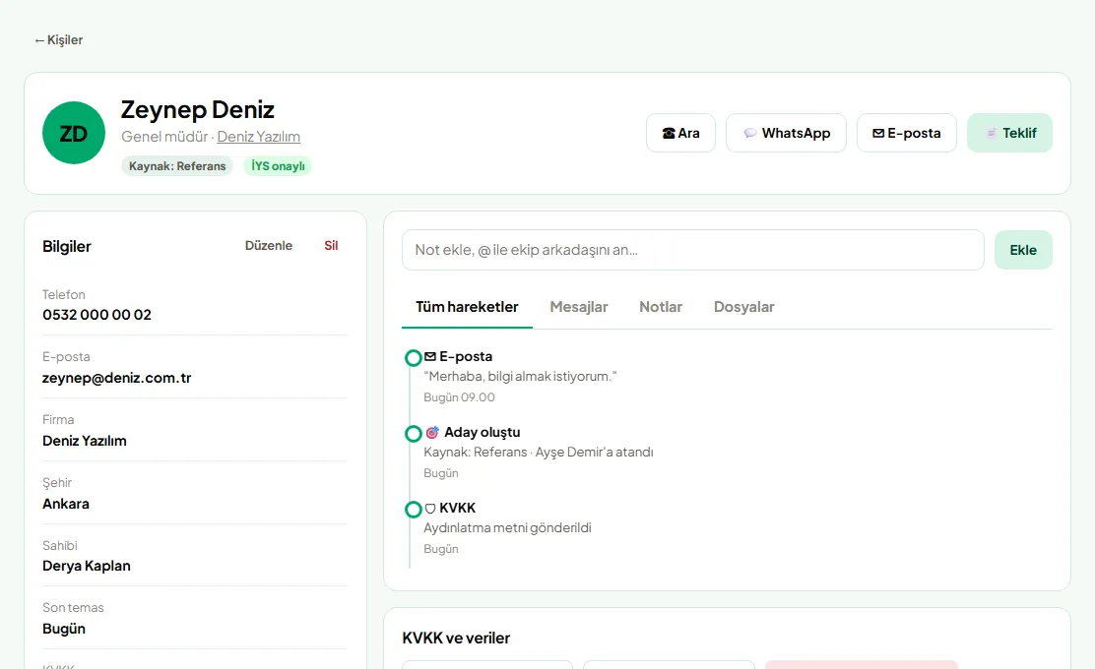Click "Aydınlatma metni gönderildi" text
Screen dimensions: 1095x669
[x=508, y=528]
